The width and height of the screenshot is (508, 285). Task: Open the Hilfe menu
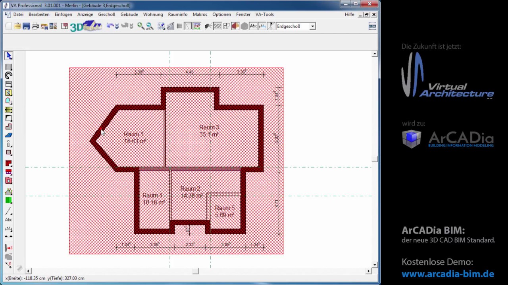350,14
